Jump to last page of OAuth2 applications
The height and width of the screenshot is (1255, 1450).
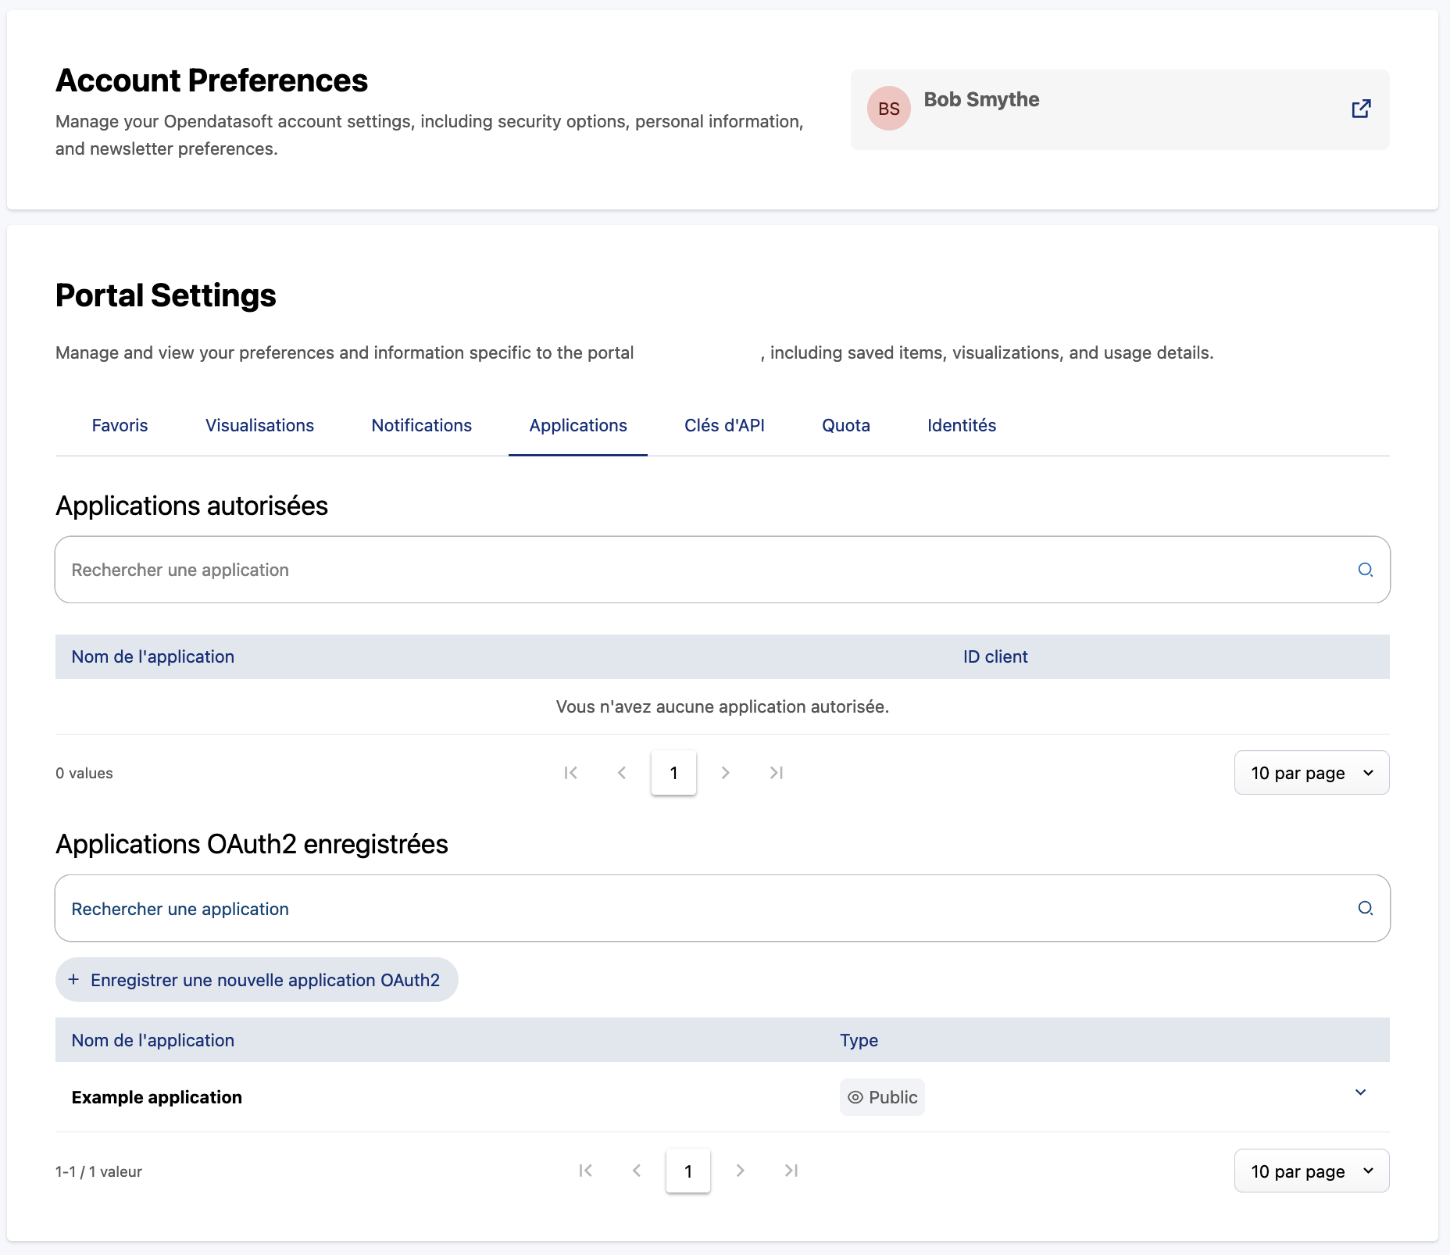pyautogui.click(x=791, y=1171)
